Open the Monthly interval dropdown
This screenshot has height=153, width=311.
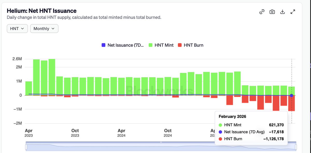pyautogui.click(x=44, y=29)
